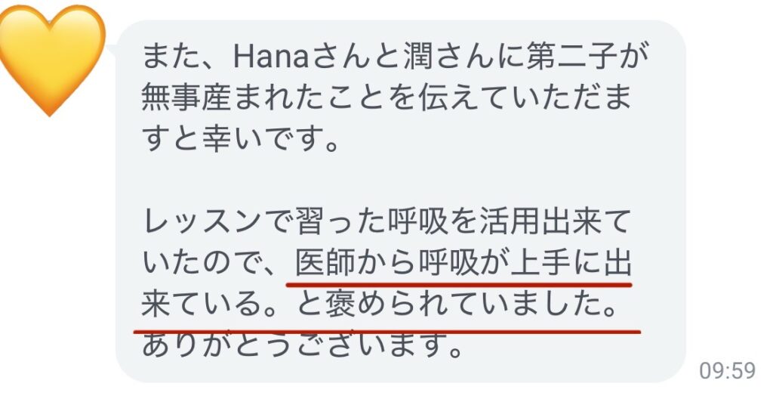The height and width of the screenshot is (402, 773).
Task: Click the line すと幸いです。
Action: [241, 138]
